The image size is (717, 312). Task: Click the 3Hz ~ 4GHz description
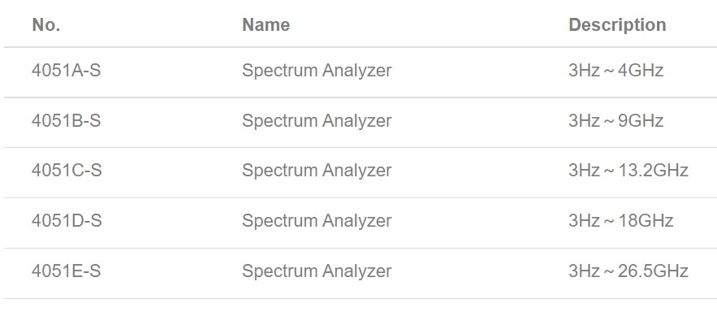click(616, 71)
